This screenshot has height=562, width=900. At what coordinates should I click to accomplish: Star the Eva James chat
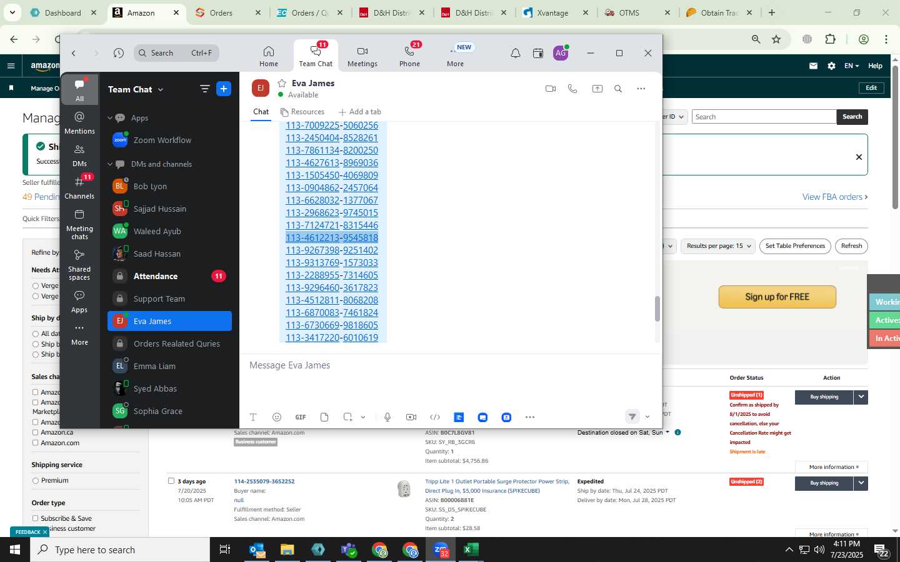pos(282,83)
